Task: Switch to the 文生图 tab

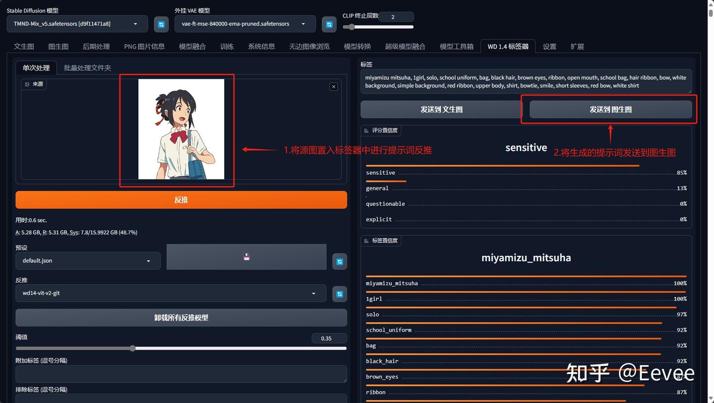Action: pyautogui.click(x=24, y=46)
